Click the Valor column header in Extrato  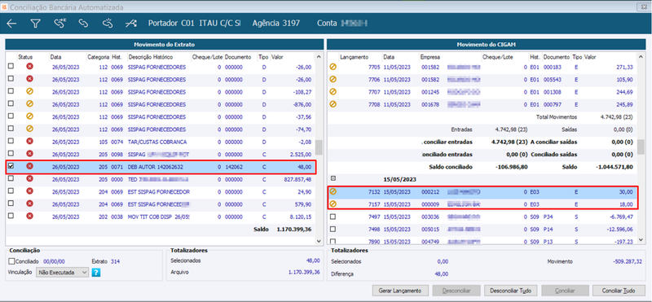pos(277,57)
